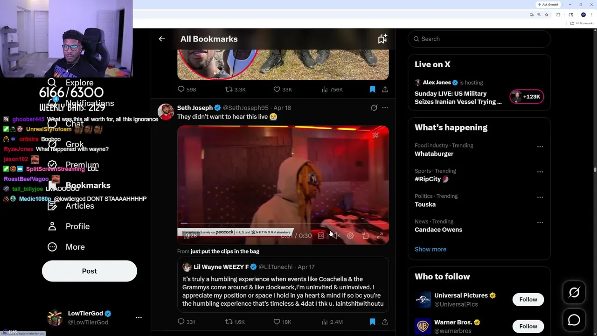Bookmark this tab with Chrome's star icon
The height and width of the screenshot is (336, 597).
pyautogui.click(x=547, y=15)
